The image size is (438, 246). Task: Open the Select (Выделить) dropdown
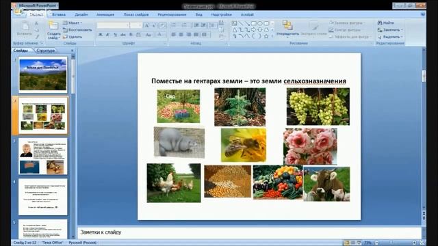click(x=390, y=37)
